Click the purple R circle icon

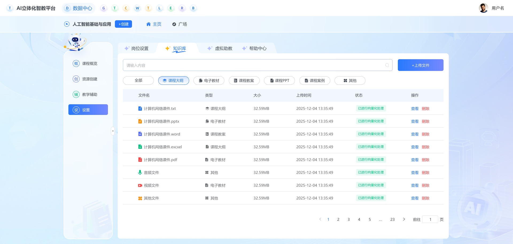tap(182, 8)
